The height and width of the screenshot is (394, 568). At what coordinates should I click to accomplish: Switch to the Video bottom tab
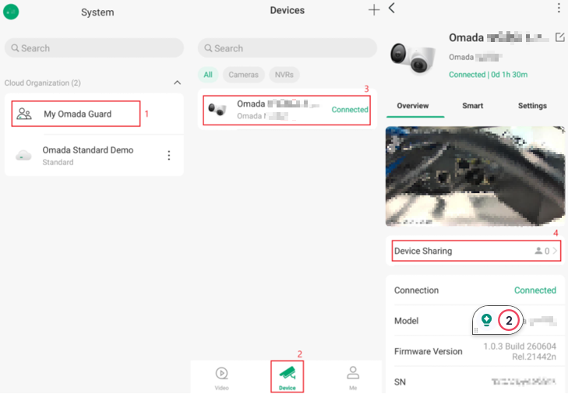(x=222, y=378)
